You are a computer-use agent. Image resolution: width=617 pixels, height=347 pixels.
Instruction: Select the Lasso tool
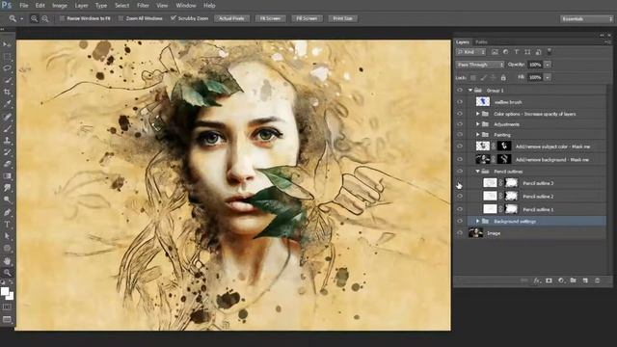click(7, 68)
